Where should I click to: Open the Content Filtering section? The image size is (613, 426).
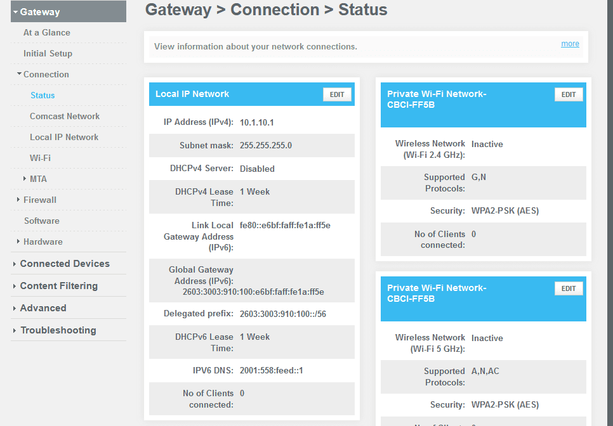point(59,286)
